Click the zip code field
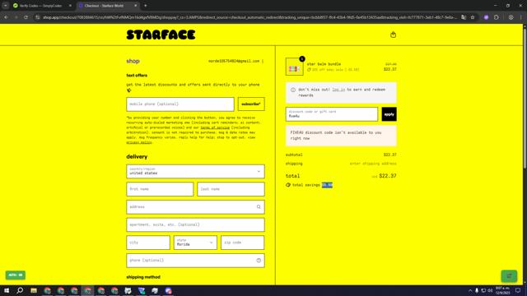The width and height of the screenshot is (527, 296). (242, 243)
